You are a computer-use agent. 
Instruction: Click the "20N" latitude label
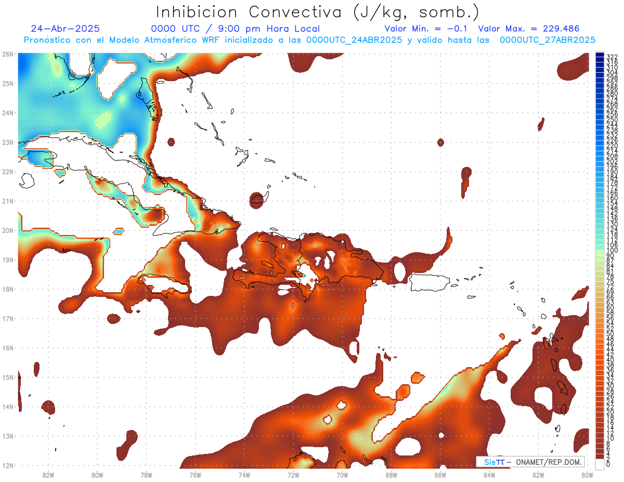tap(8, 230)
